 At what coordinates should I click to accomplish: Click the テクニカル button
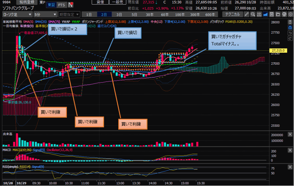click(x=232, y=14)
